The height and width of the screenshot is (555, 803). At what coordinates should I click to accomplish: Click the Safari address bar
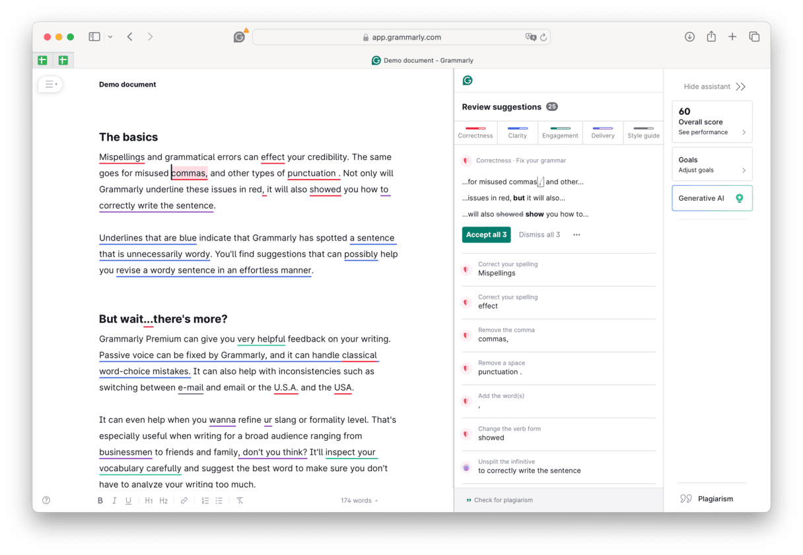(401, 37)
